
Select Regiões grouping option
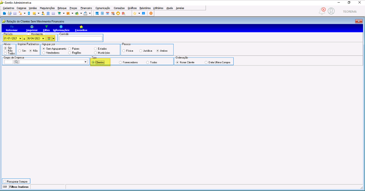pyautogui.click(x=70, y=53)
